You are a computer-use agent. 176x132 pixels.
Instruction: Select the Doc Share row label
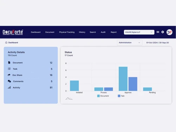17,75
